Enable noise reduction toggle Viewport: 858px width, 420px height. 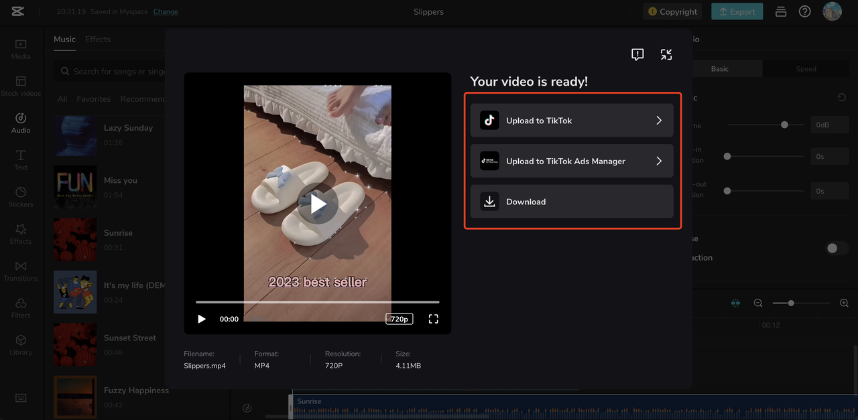pos(836,248)
